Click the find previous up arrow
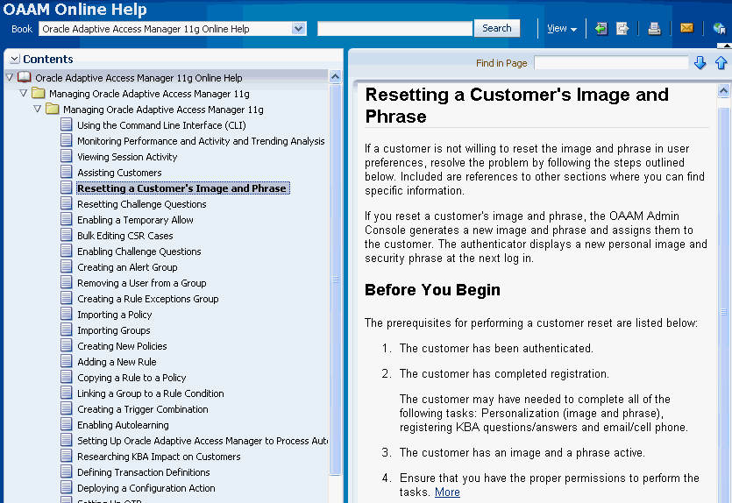This screenshot has width=732, height=503. pos(721,62)
